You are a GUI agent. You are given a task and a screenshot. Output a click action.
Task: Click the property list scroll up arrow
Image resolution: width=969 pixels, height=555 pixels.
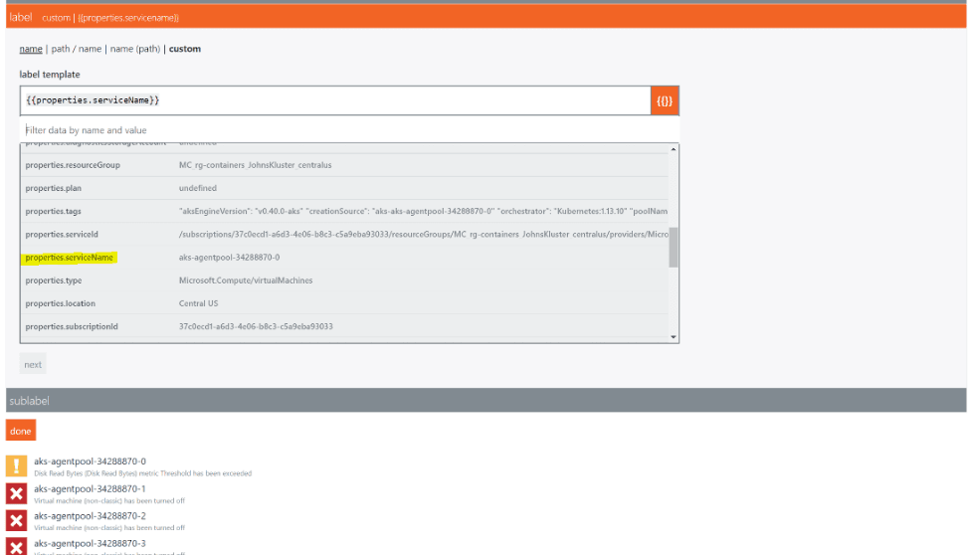pyautogui.click(x=674, y=149)
